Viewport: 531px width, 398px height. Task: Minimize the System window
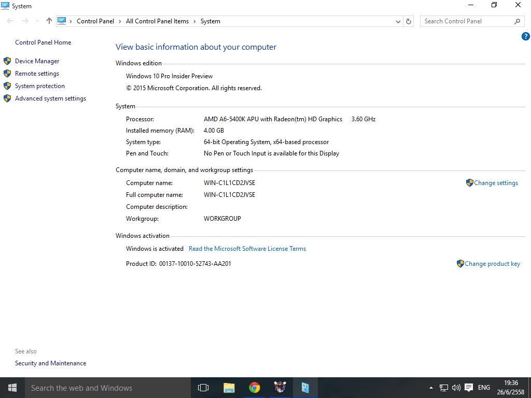pyautogui.click(x=471, y=5)
